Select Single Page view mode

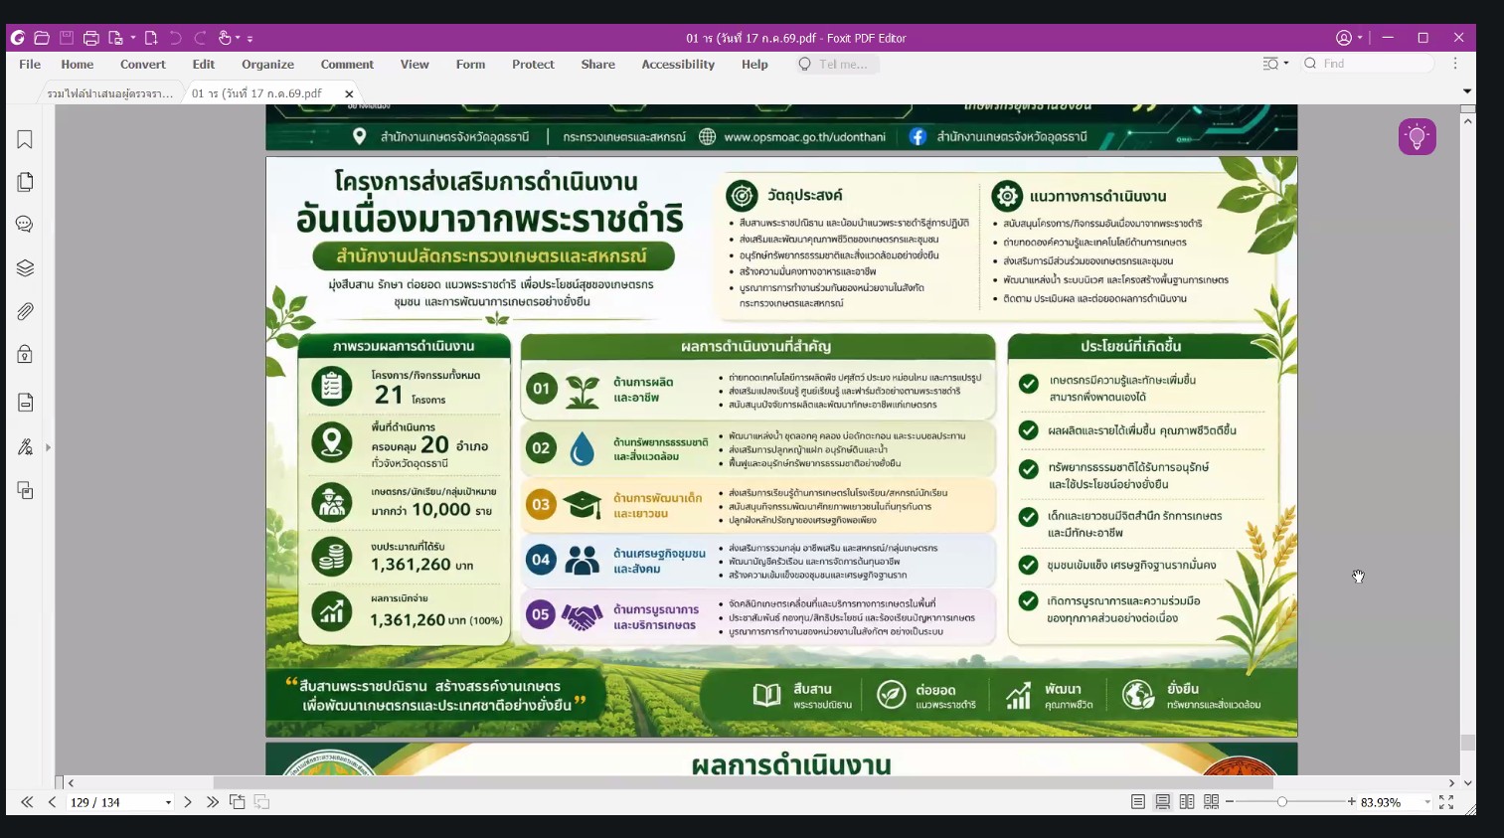point(1138,802)
